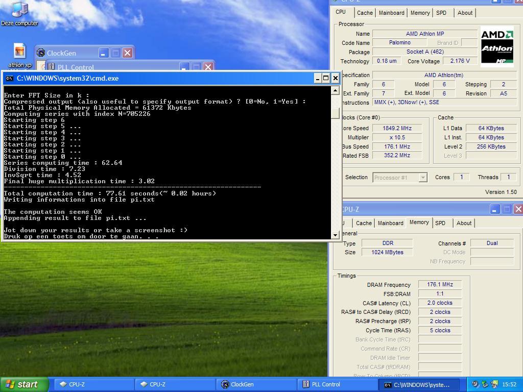Click the 1024 MBytes size value
This screenshot has width=523, height=392.
coord(388,252)
